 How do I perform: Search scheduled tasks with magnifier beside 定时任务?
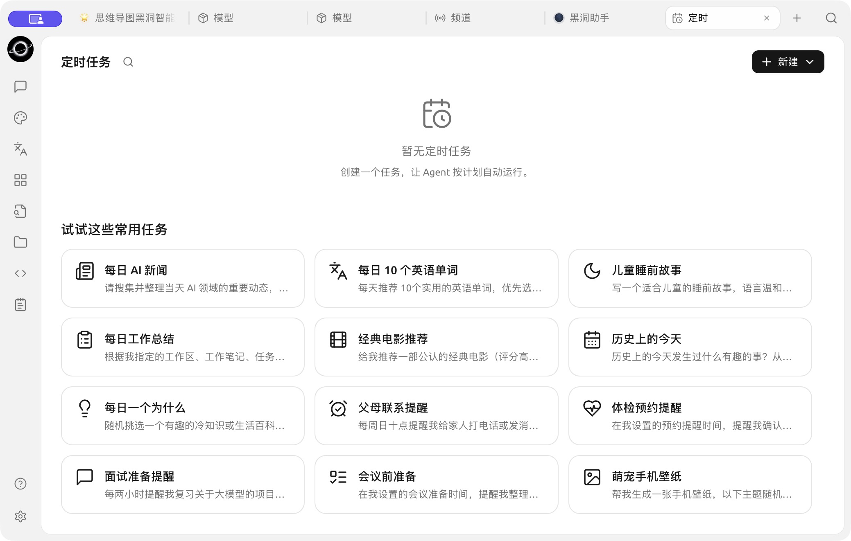click(x=128, y=62)
